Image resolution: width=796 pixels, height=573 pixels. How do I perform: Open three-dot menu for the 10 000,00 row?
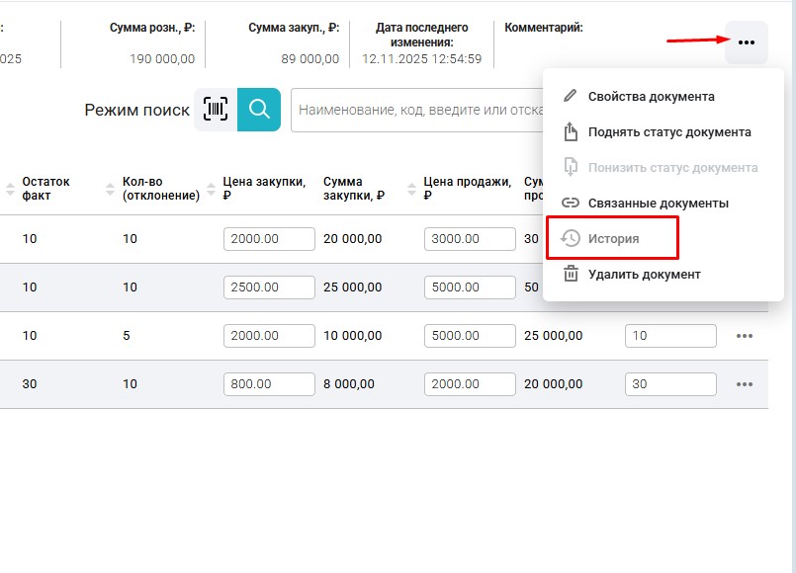(x=745, y=336)
